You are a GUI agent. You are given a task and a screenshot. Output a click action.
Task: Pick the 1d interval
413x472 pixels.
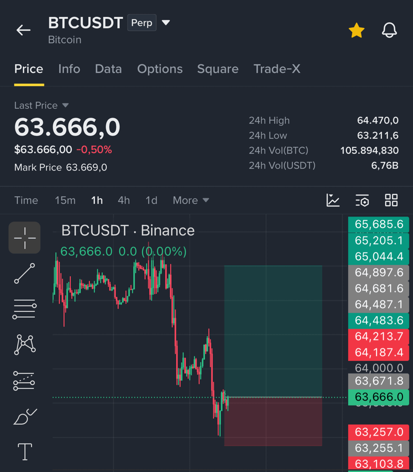pyautogui.click(x=152, y=200)
